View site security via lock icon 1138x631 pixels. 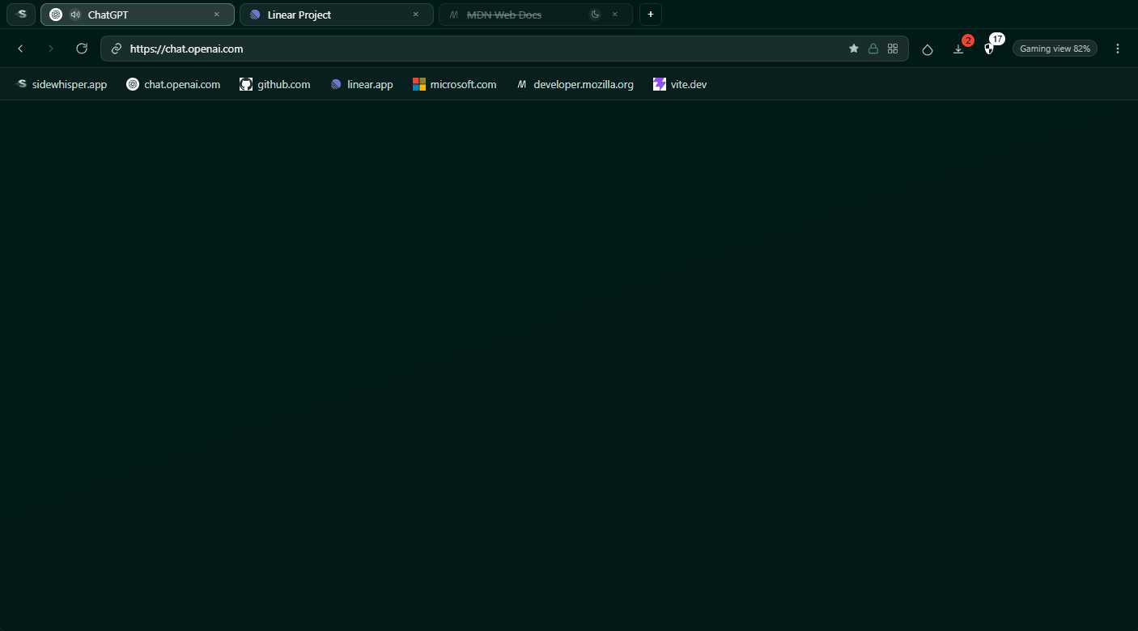873,49
